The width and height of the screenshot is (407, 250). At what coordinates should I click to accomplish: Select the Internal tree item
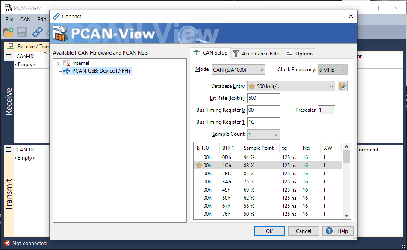pos(80,63)
